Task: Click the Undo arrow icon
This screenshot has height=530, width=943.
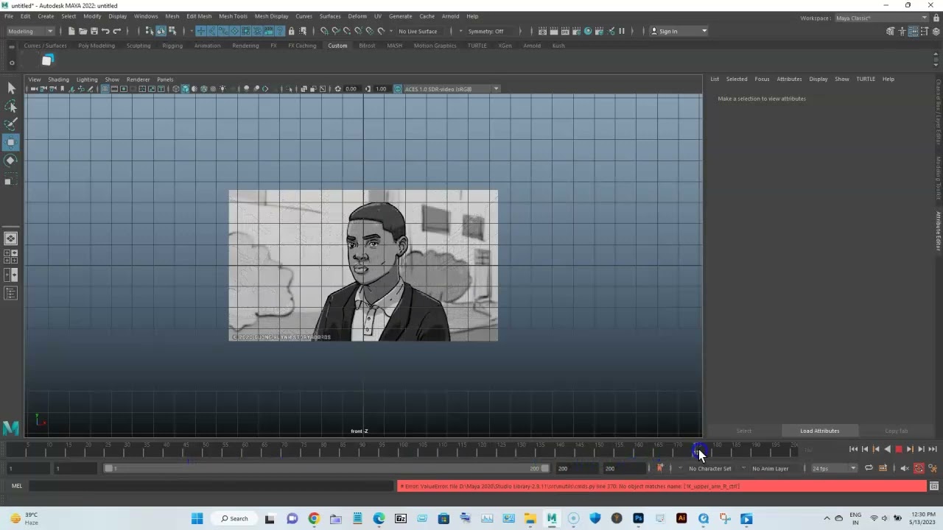Action: pyautogui.click(x=105, y=31)
